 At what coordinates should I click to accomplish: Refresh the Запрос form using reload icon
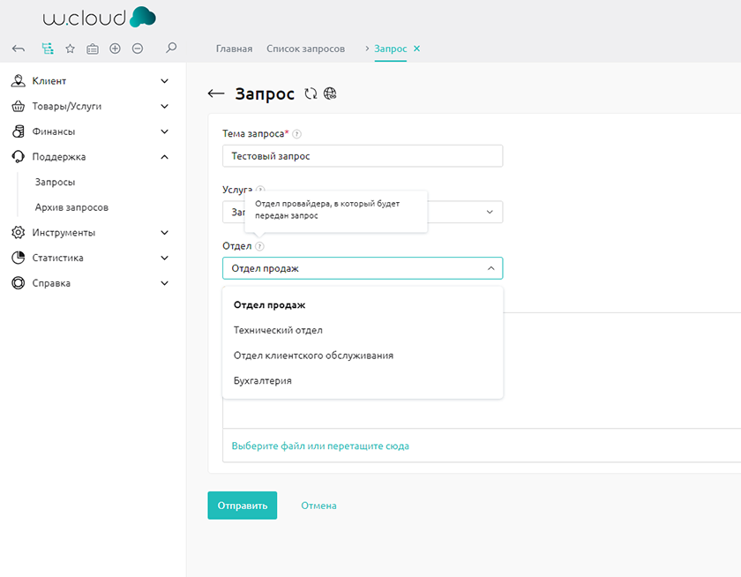[x=310, y=94]
